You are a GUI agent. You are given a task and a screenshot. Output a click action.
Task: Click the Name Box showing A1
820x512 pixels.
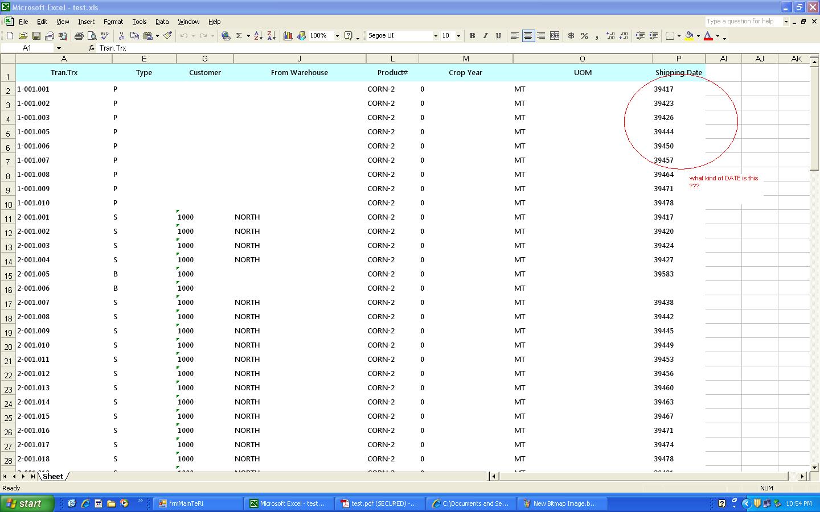point(27,48)
